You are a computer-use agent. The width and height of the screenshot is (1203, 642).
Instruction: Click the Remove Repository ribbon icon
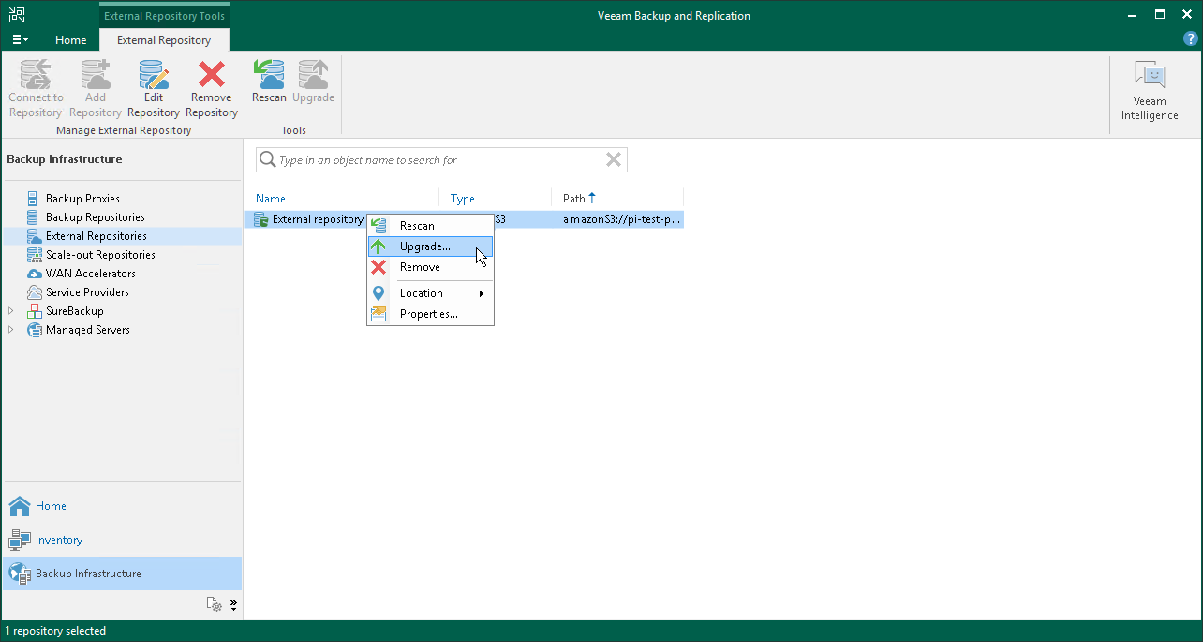[211, 89]
